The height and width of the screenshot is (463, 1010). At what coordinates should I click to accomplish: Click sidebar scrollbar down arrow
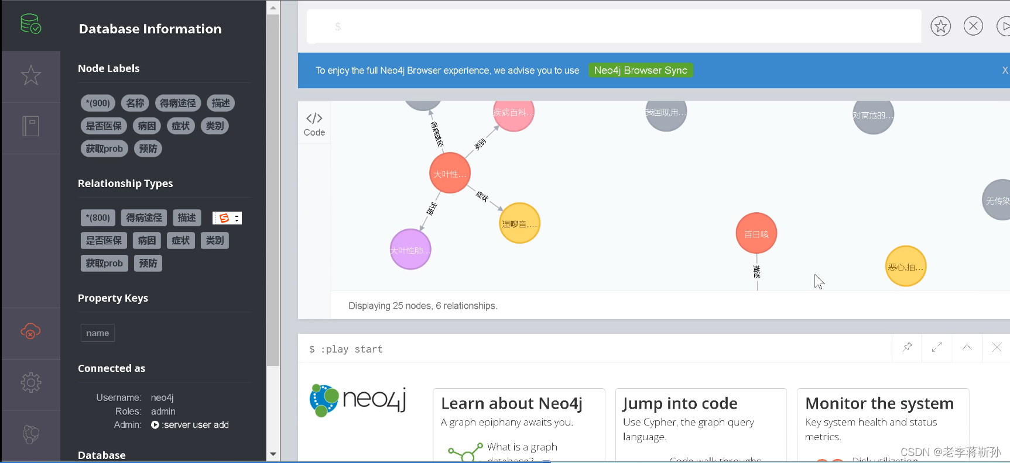pyautogui.click(x=273, y=454)
